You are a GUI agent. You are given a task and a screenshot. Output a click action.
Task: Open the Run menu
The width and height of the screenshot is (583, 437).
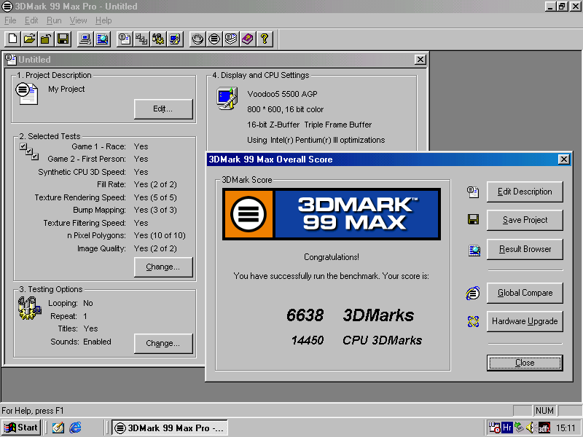54,20
